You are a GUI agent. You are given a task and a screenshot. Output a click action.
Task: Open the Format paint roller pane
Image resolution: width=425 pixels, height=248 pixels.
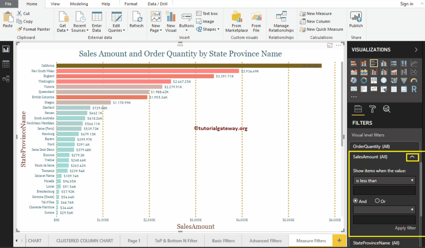(x=373, y=109)
